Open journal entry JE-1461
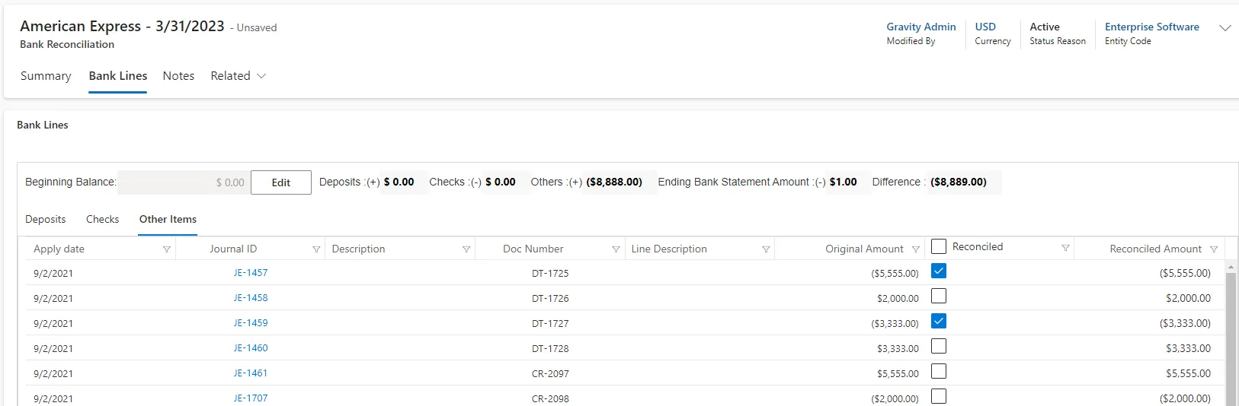 click(251, 373)
